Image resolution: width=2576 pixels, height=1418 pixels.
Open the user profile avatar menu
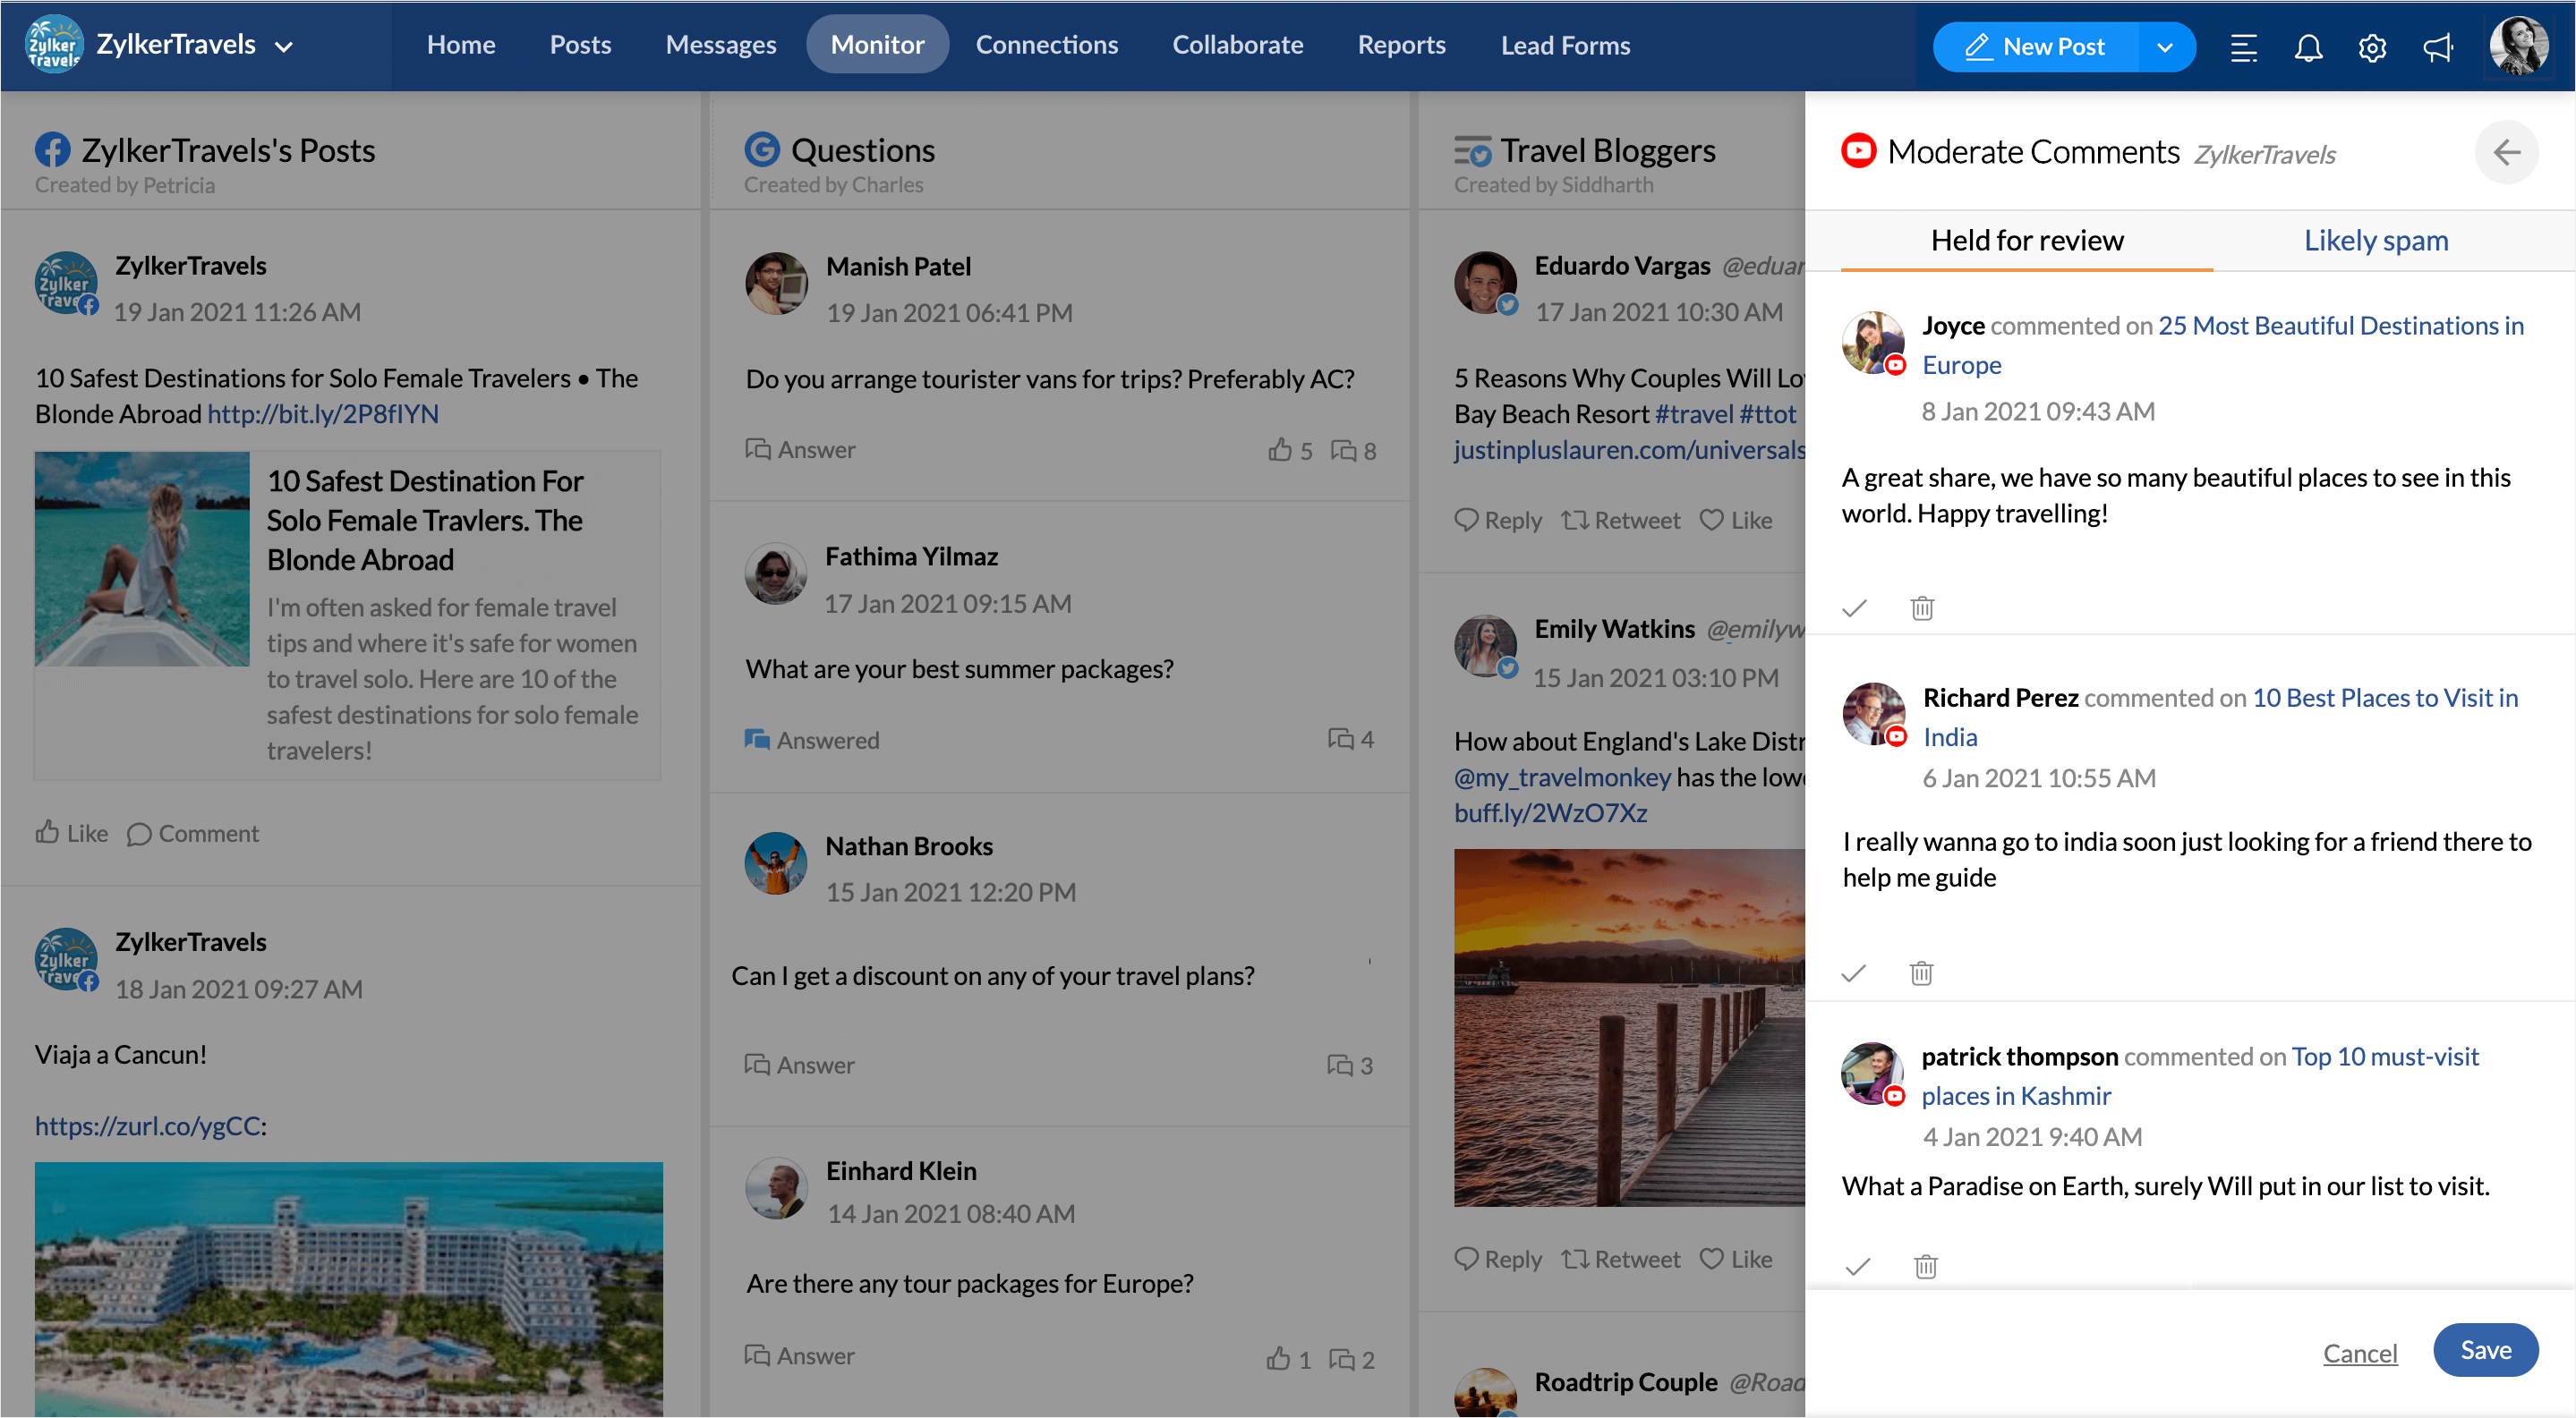[x=2518, y=46]
